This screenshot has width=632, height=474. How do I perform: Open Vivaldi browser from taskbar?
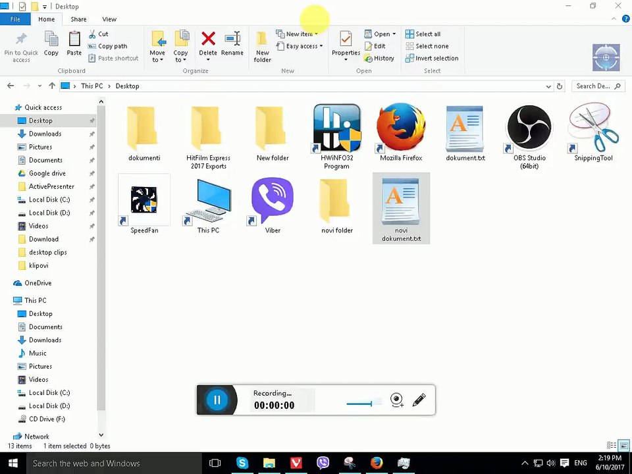(x=296, y=463)
